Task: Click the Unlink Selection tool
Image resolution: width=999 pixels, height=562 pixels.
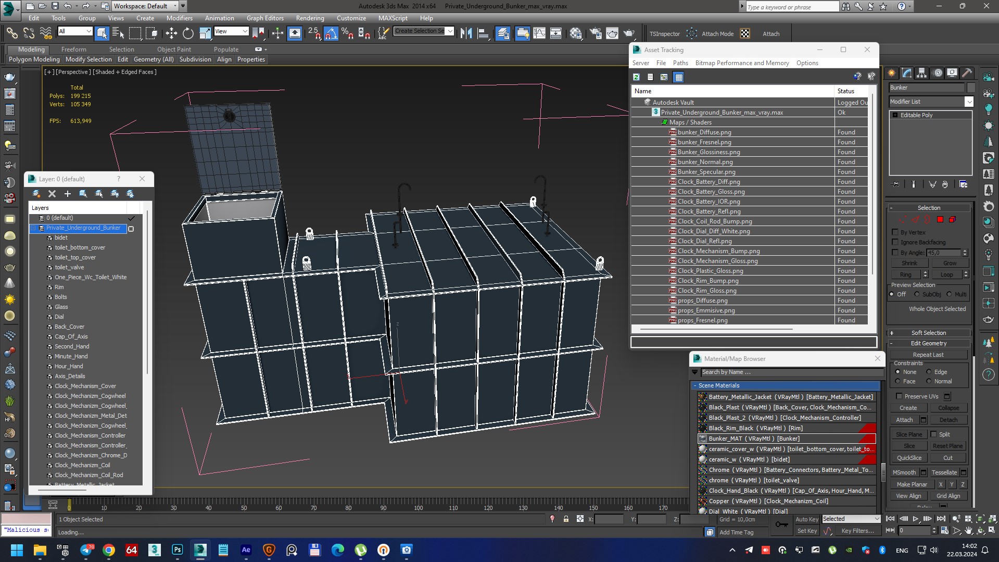Action: click(29, 33)
